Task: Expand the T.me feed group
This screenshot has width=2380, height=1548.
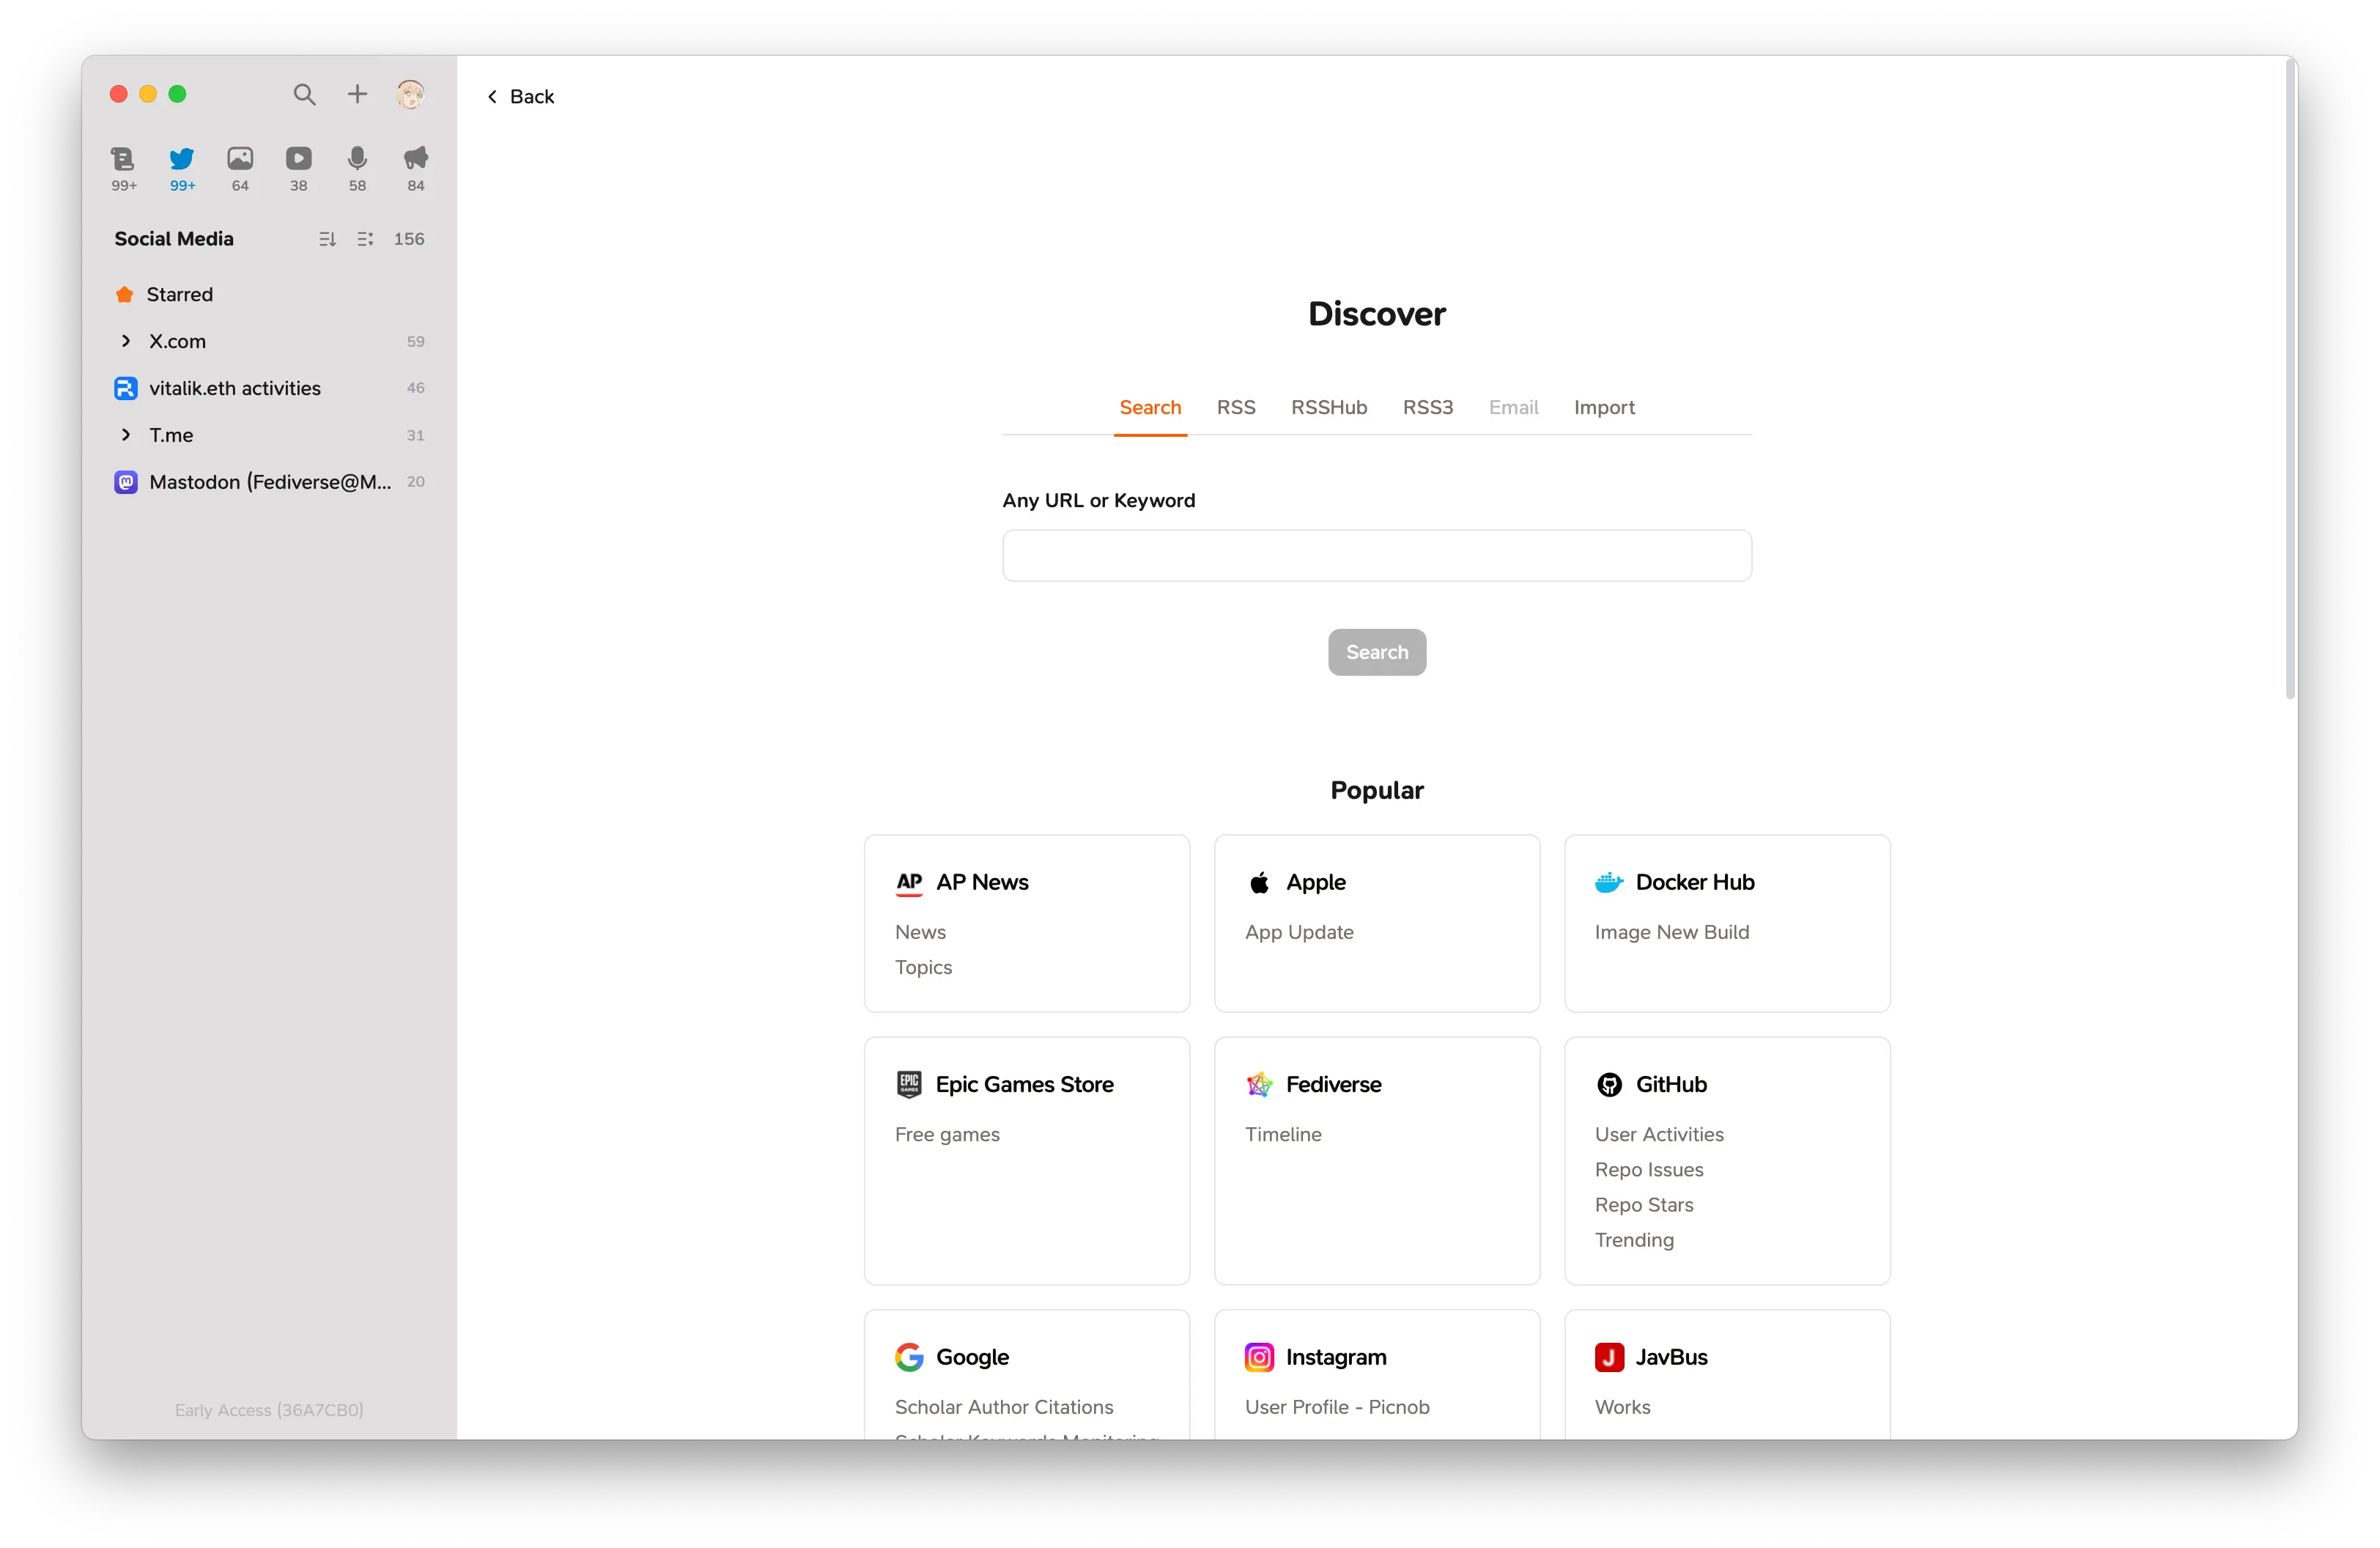Action: coord(125,434)
